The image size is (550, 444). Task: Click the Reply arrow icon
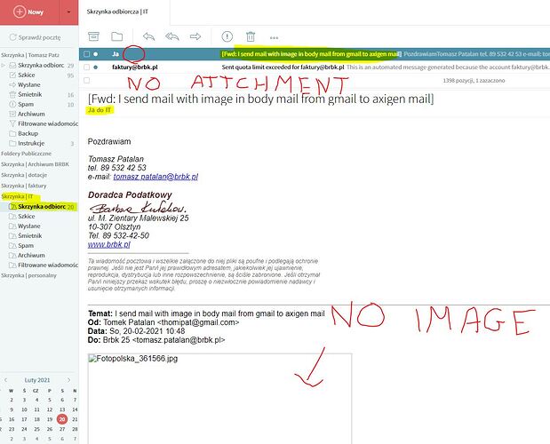tap(148, 36)
